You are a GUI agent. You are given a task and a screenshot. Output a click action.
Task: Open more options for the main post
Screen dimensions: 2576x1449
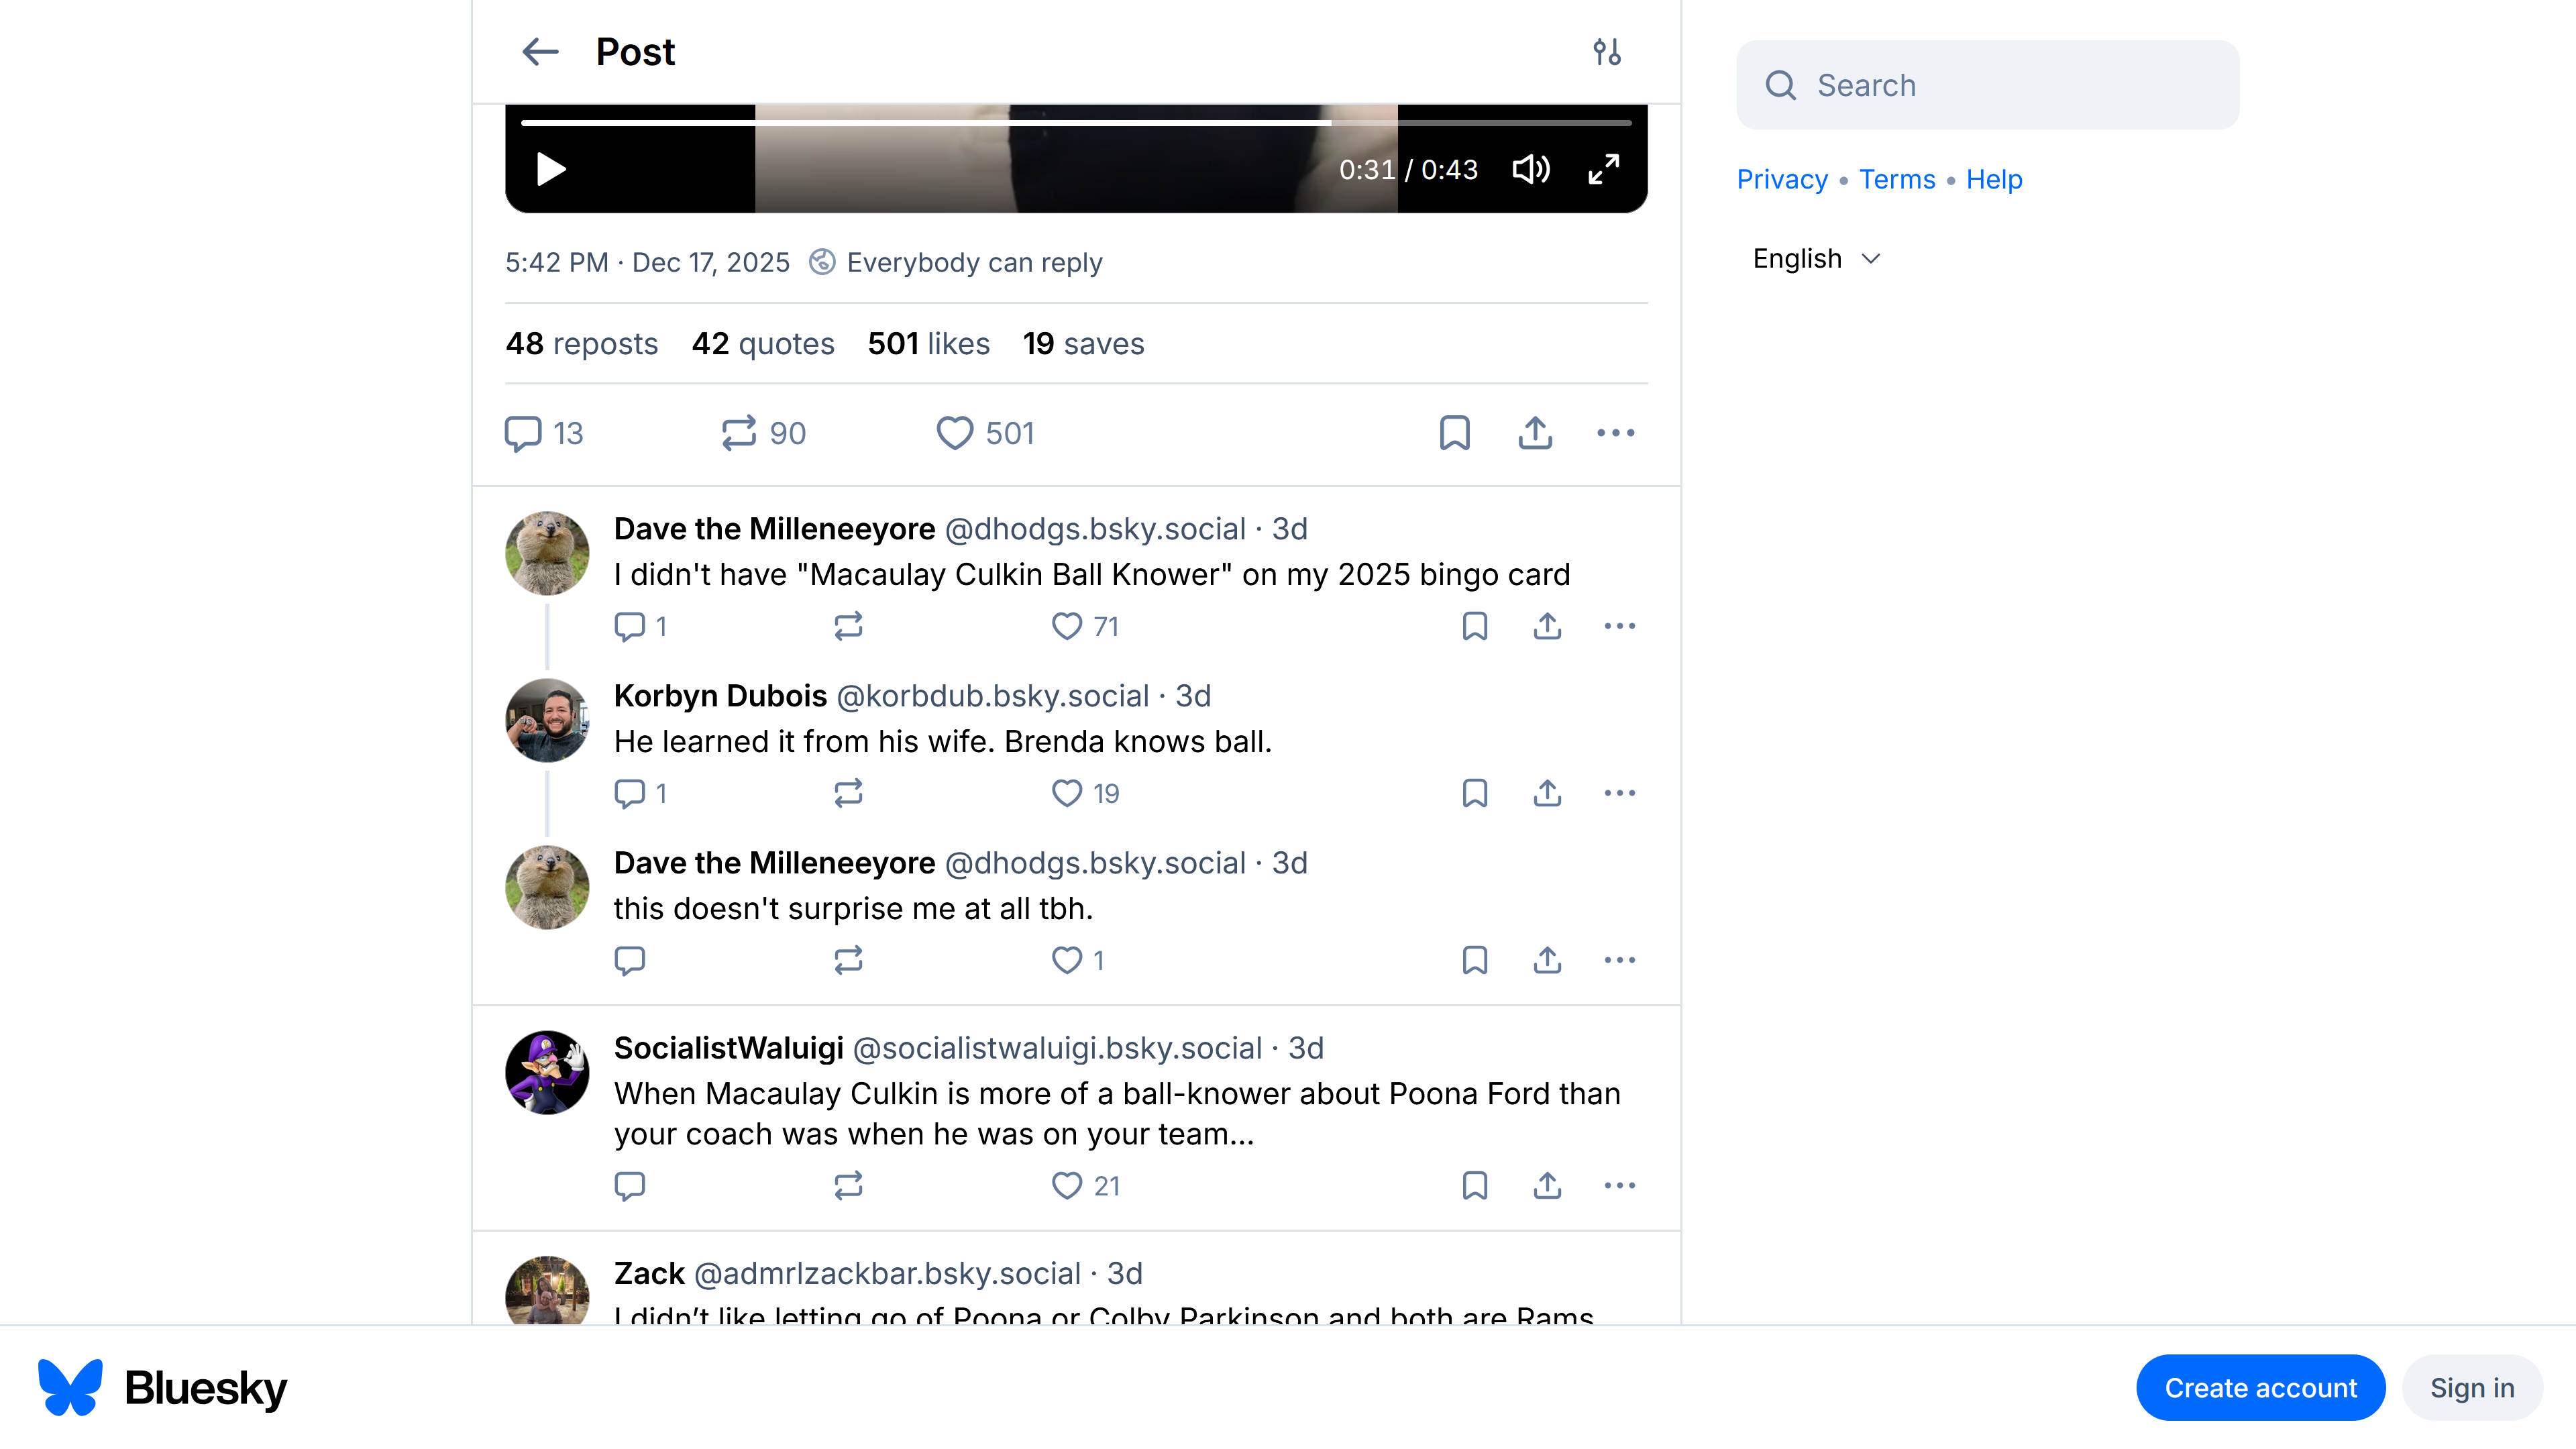pos(1615,433)
